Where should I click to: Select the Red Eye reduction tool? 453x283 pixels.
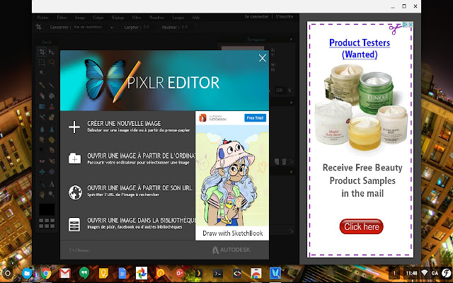click(42, 161)
